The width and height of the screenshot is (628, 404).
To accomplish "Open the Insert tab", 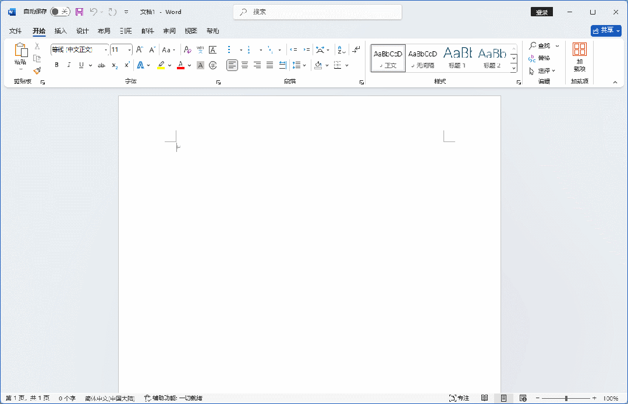I will [61, 31].
